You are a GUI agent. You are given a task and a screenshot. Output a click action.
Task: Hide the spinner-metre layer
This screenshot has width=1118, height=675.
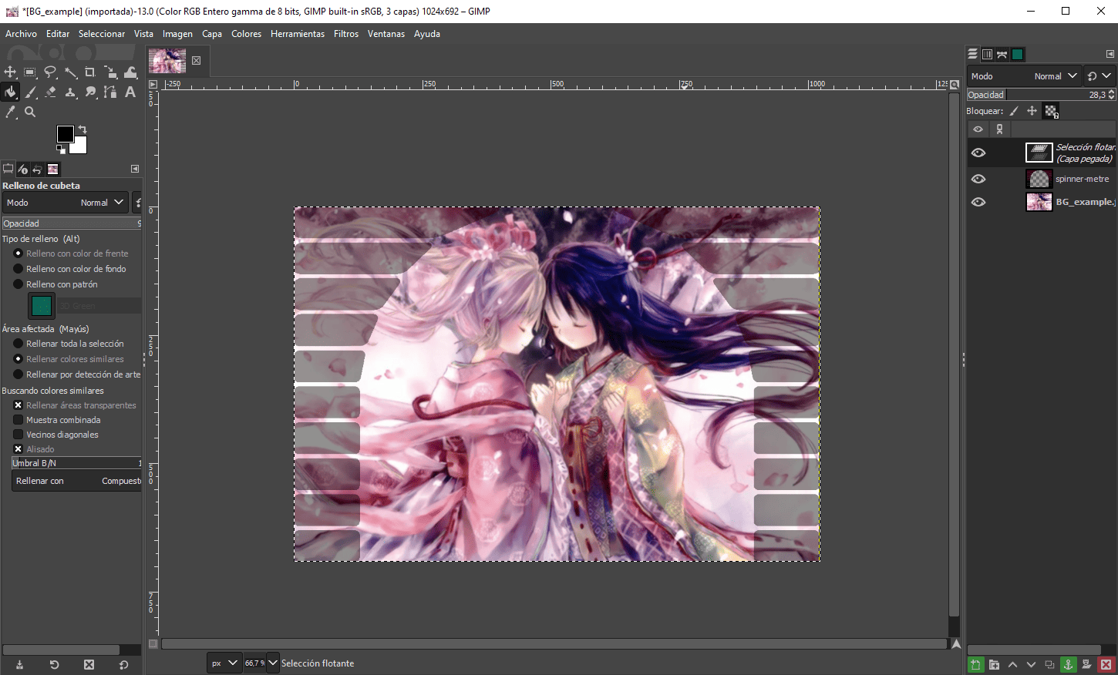[x=978, y=179]
